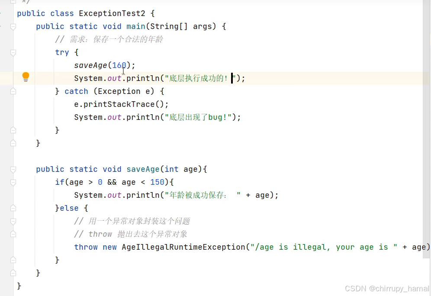431x296 pixels.
Task: Toggle fold marker on the }else { line
Action: 13,208
